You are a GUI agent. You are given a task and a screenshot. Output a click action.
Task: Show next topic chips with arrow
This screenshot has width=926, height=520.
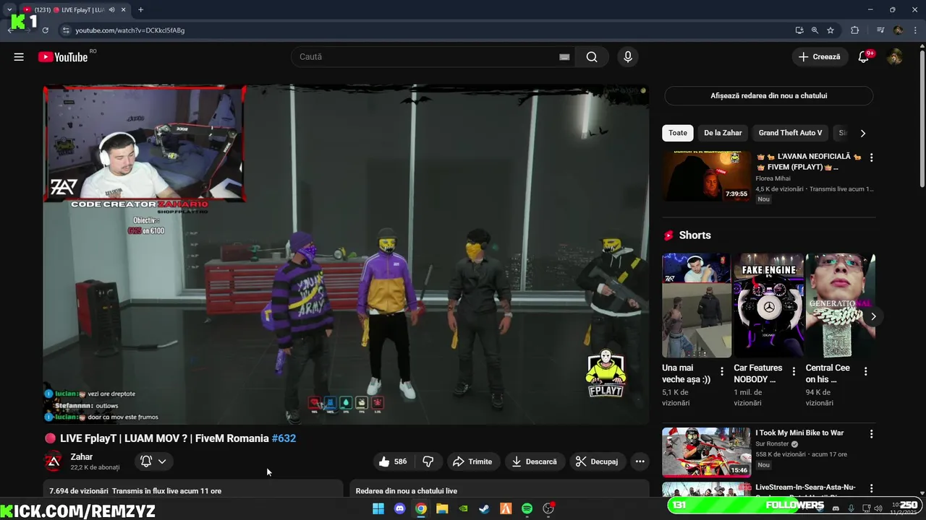(862, 133)
